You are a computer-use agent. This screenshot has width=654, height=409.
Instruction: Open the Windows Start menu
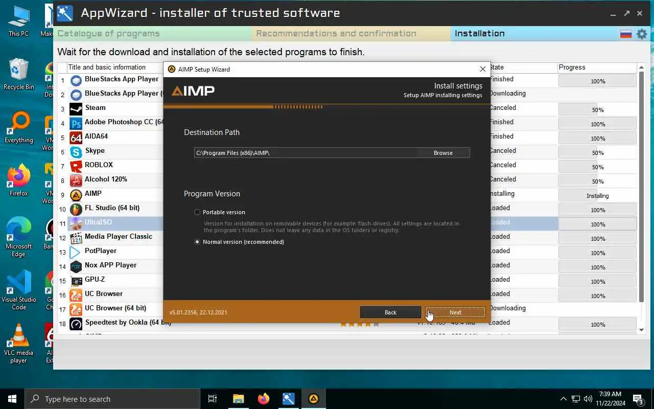[12, 399]
